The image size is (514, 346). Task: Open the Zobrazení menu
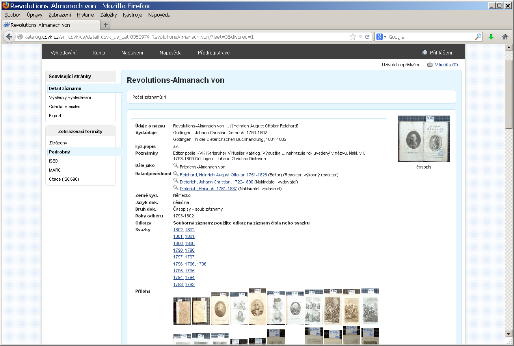(x=60, y=15)
